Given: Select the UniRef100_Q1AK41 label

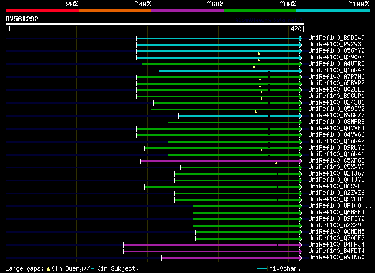Looking at the screenshot, I should [x=336, y=154].
